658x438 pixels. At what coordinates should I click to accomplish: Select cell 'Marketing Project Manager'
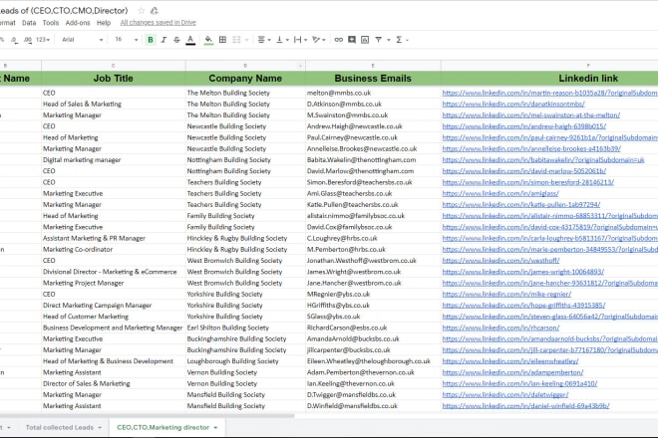point(114,283)
